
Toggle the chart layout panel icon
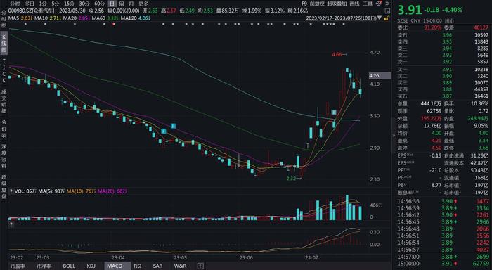[387, 11]
